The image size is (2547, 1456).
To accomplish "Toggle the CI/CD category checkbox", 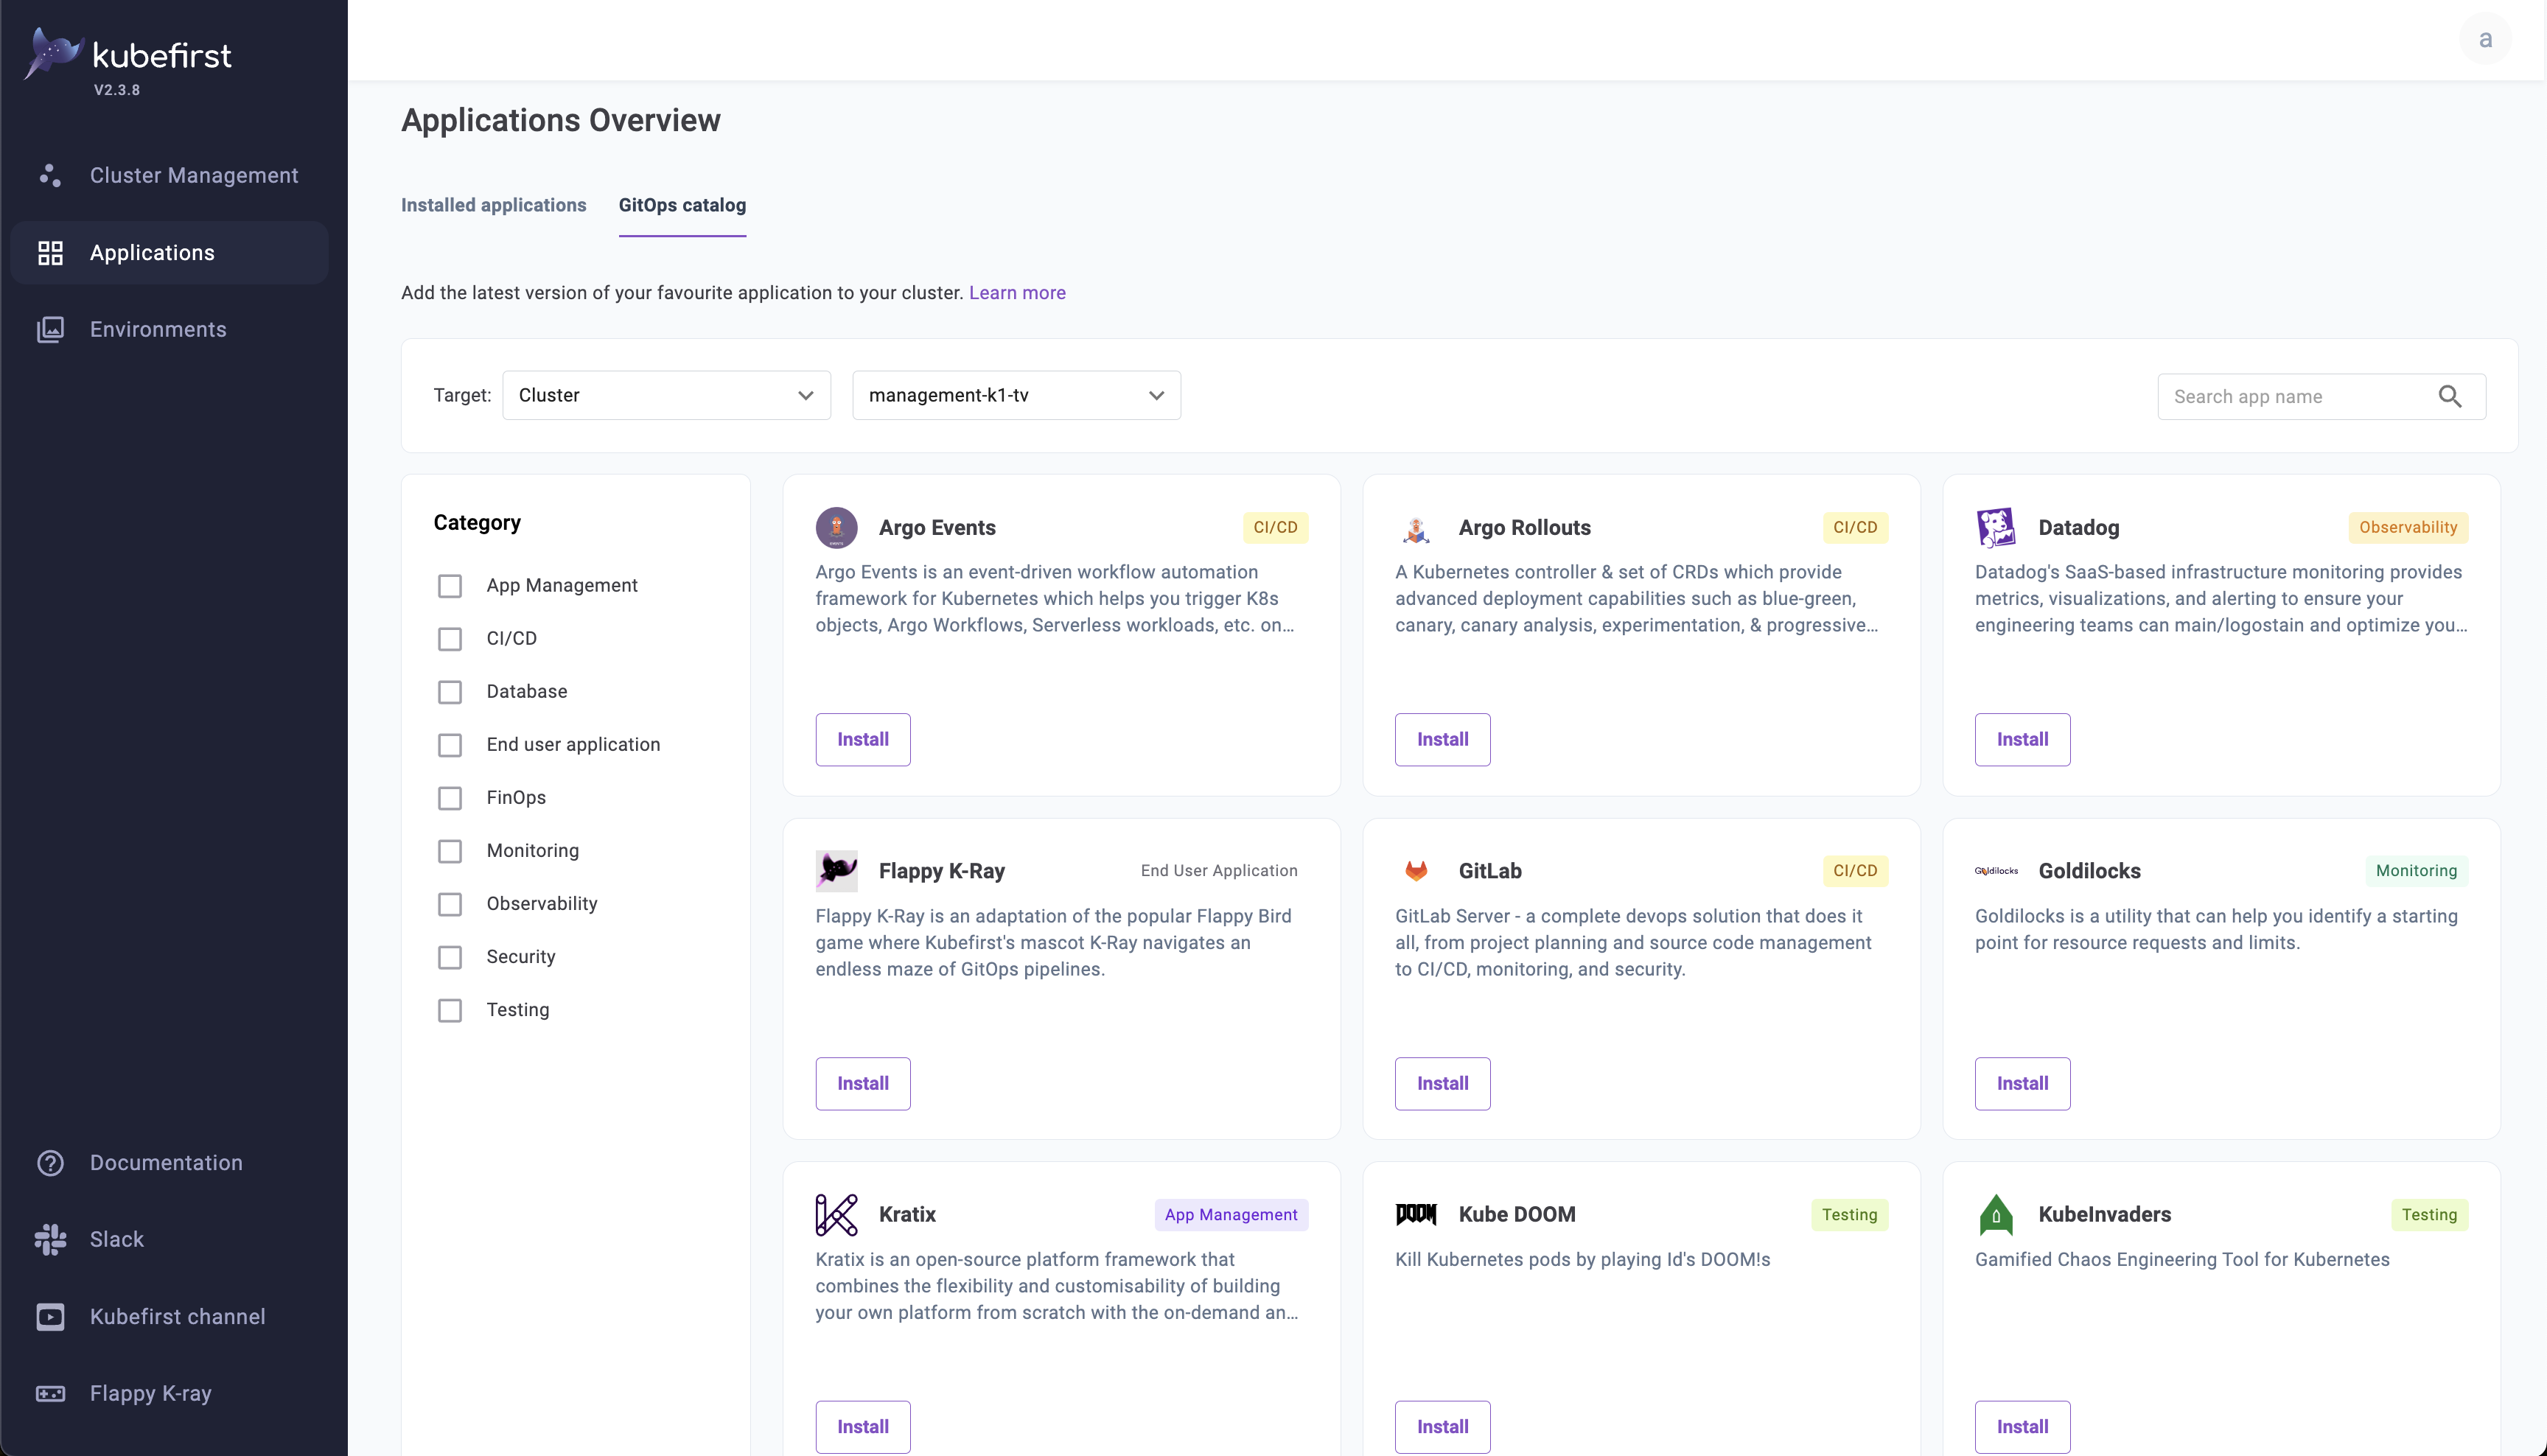I will [x=450, y=637].
